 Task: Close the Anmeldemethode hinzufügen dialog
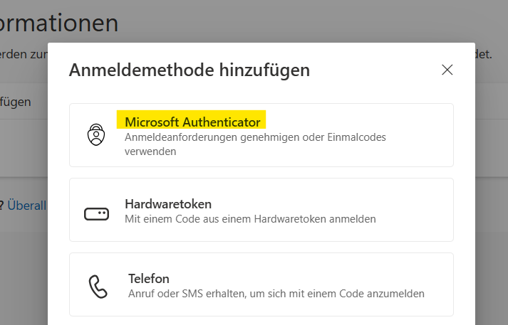tap(447, 70)
